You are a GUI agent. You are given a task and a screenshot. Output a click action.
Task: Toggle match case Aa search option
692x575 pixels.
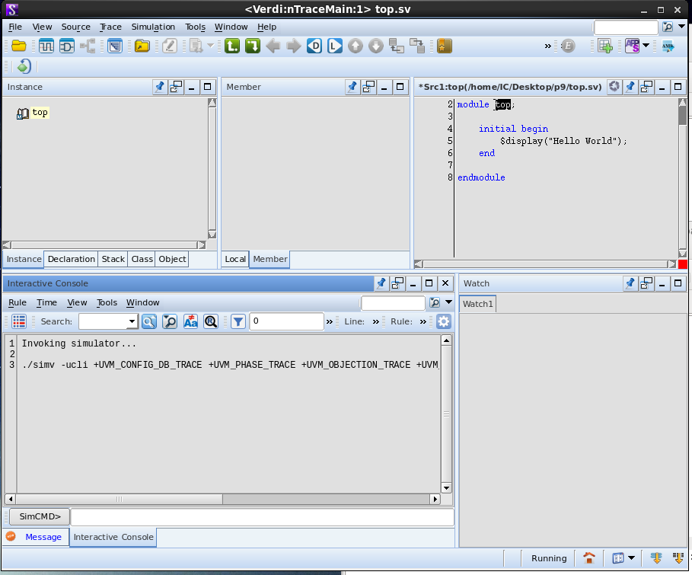tap(190, 321)
